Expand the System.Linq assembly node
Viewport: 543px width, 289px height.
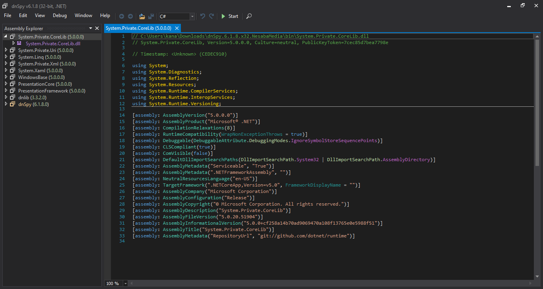(x=6, y=57)
